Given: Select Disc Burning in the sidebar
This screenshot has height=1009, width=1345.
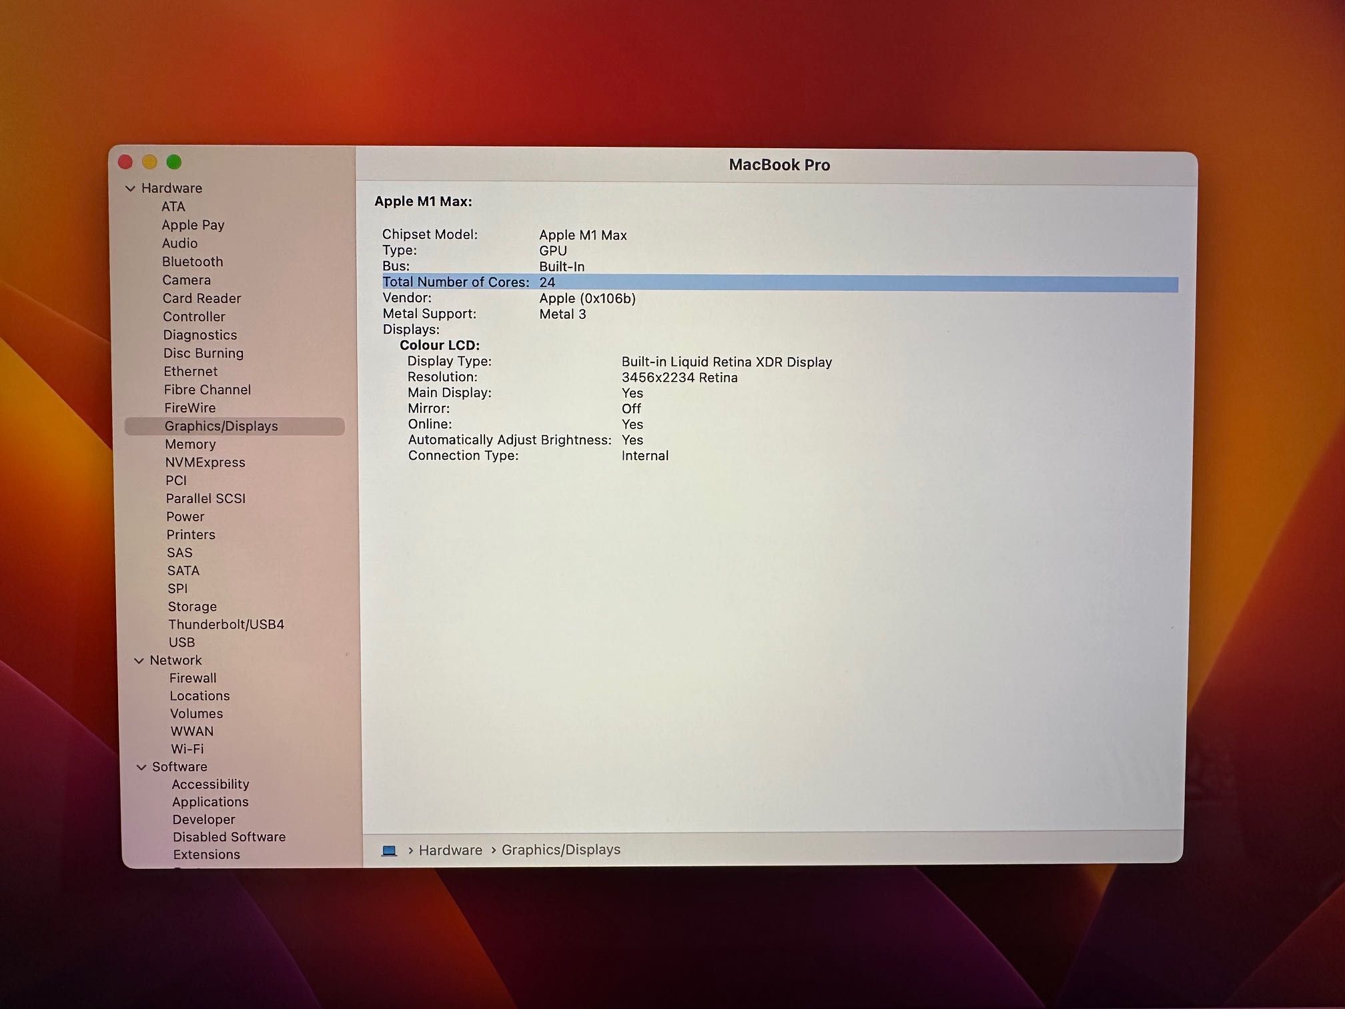Looking at the screenshot, I should [x=203, y=353].
